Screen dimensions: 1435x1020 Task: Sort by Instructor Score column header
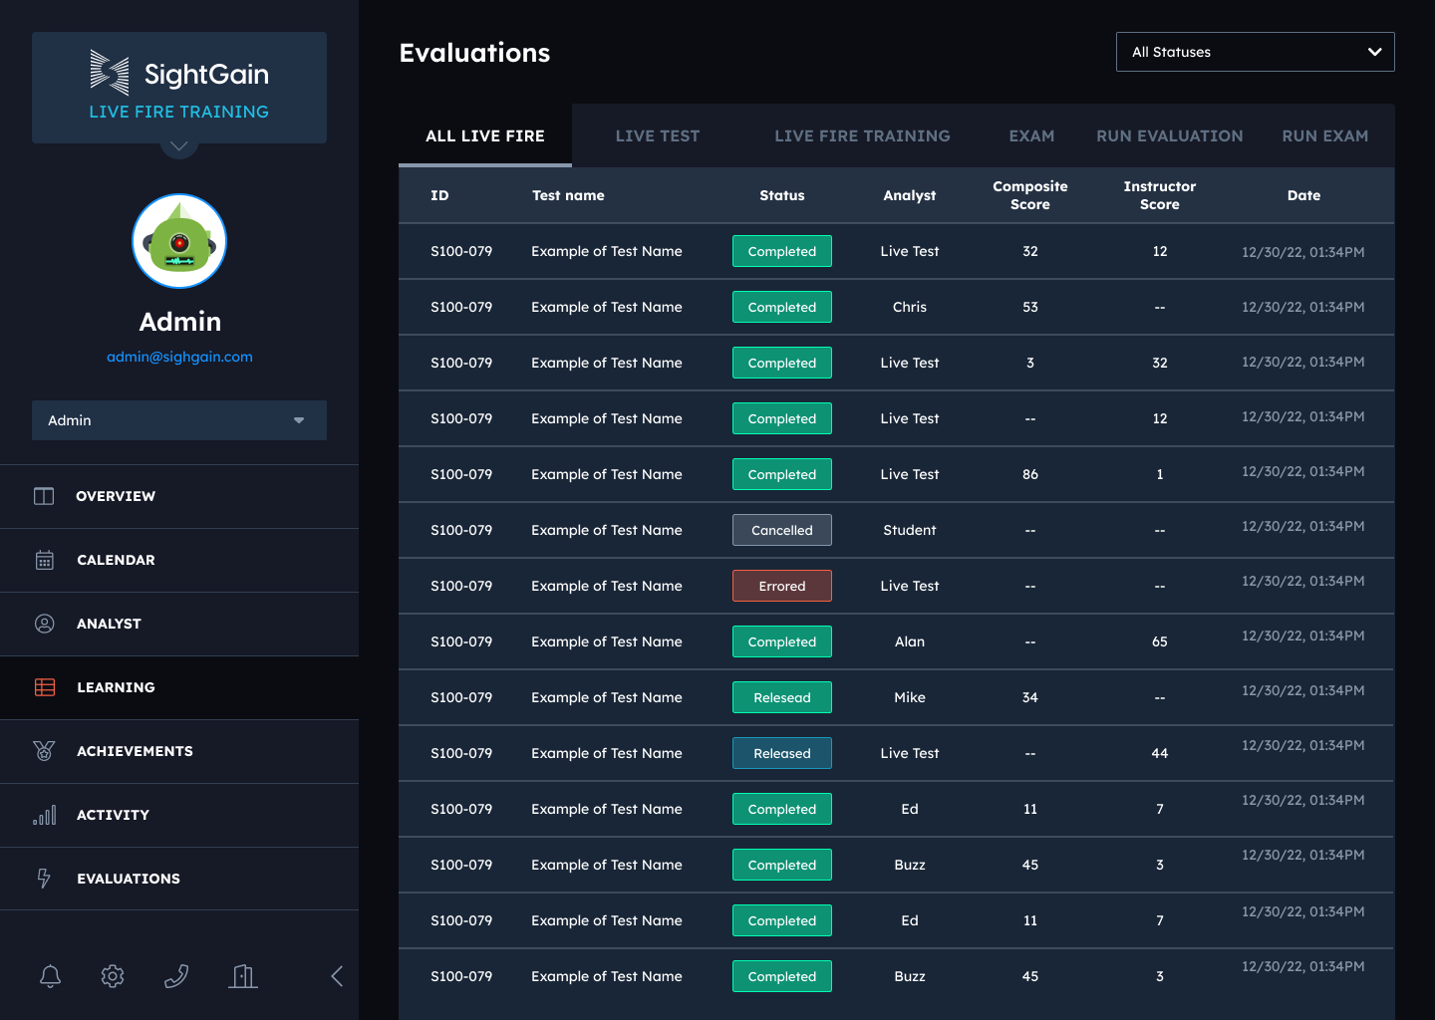coord(1160,195)
